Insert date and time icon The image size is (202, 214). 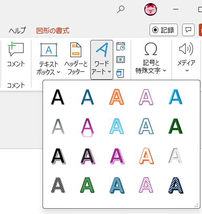(x=121, y=46)
